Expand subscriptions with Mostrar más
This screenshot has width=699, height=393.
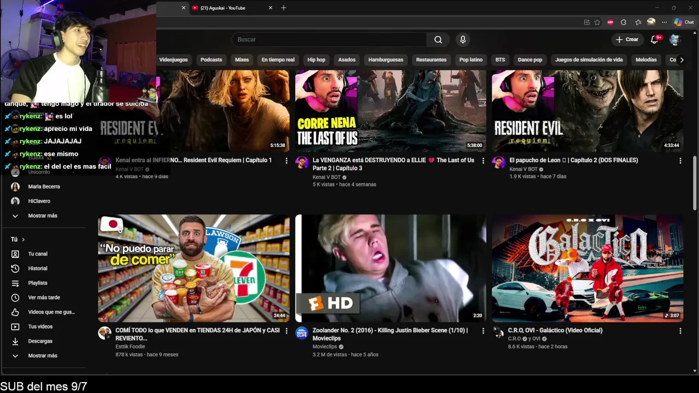[x=43, y=216]
